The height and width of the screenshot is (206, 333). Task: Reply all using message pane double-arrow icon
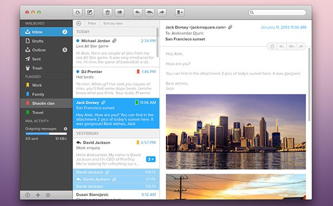pyautogui.click(x=292, y=46)
